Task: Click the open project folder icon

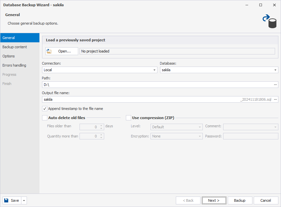Action: pyautogui.click(x=49, y=51)
